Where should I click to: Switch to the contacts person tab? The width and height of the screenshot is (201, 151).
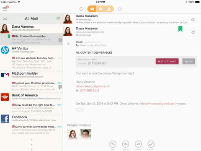109,9
